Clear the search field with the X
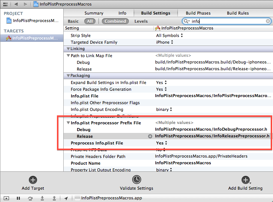273x202 pixels. point(268,21)
